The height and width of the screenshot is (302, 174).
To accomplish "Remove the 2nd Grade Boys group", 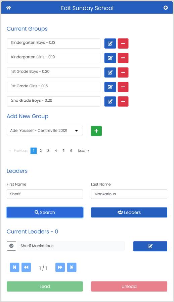I will click(x=123, y=101).
